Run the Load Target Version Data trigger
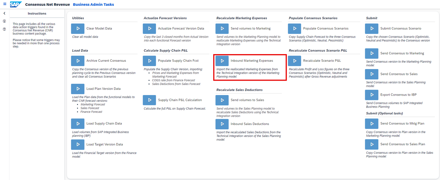The image size is (440, 180). coord(78,144)
